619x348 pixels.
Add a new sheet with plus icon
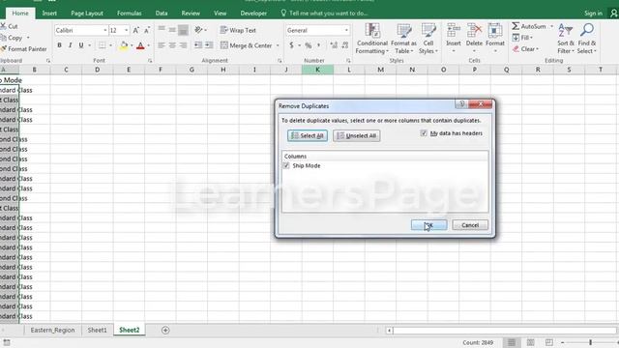click(165, 331)
